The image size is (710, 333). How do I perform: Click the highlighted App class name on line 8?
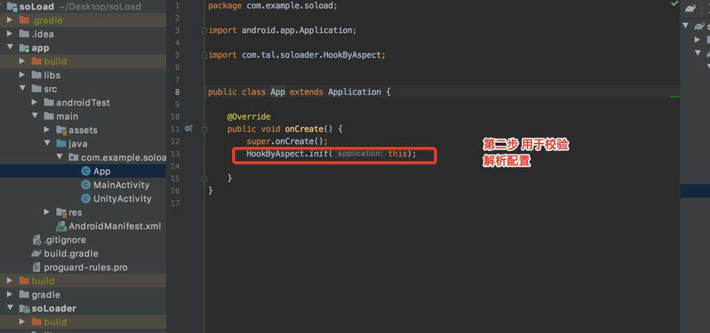(277, 92)
